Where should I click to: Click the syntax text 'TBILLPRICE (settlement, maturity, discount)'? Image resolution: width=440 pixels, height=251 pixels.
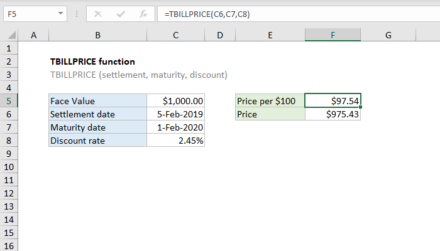pos(139,75)
